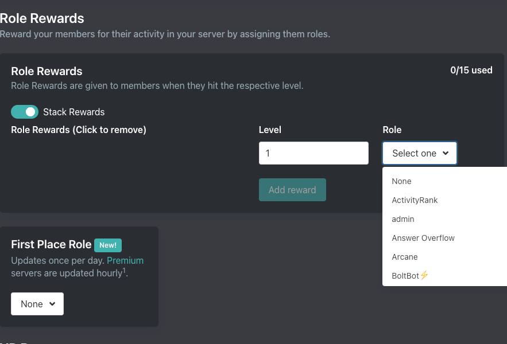Click the "New!" badge

(x=108, y=245)
